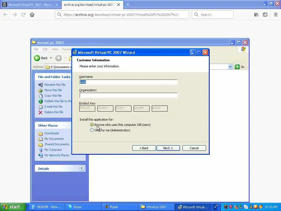Screen dimensions: 281x211
Task: Click Copy this file
Action: (53, 96)
